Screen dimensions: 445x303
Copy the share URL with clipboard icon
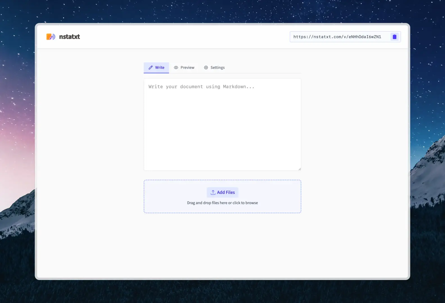[x=394, y=37]
